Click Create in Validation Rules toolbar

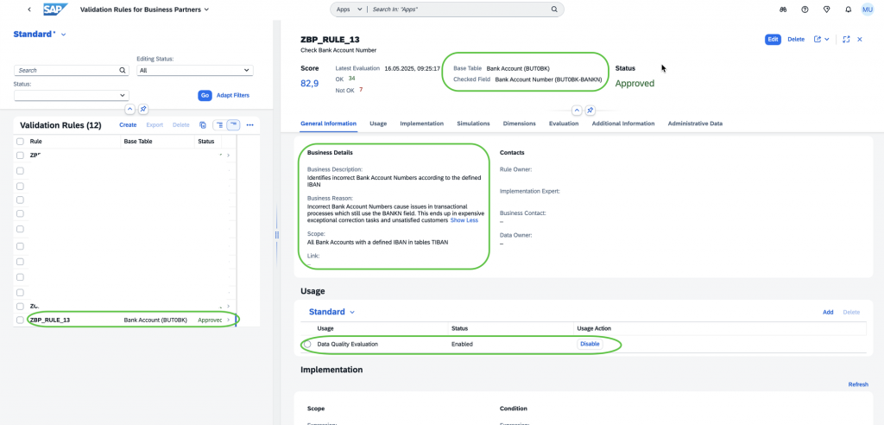[x=128, y=125]
